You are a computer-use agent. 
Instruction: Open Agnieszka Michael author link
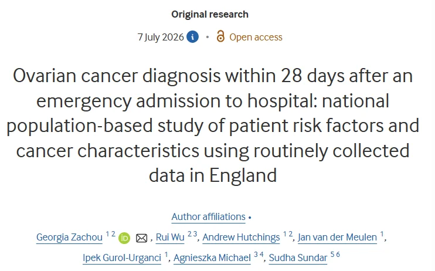[212, 258]
